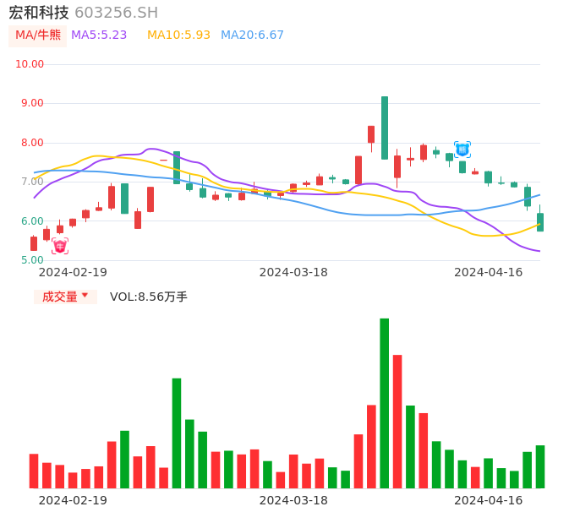The image size is (580, 512).
Task: Click the MA20:6.67 legend label
Action: (252, 35)
